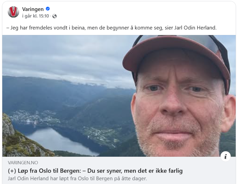The width and height of the screenshot is (237, 184).
Task: Open the Varingen red V profile logo
Action: tap(14, 12)
